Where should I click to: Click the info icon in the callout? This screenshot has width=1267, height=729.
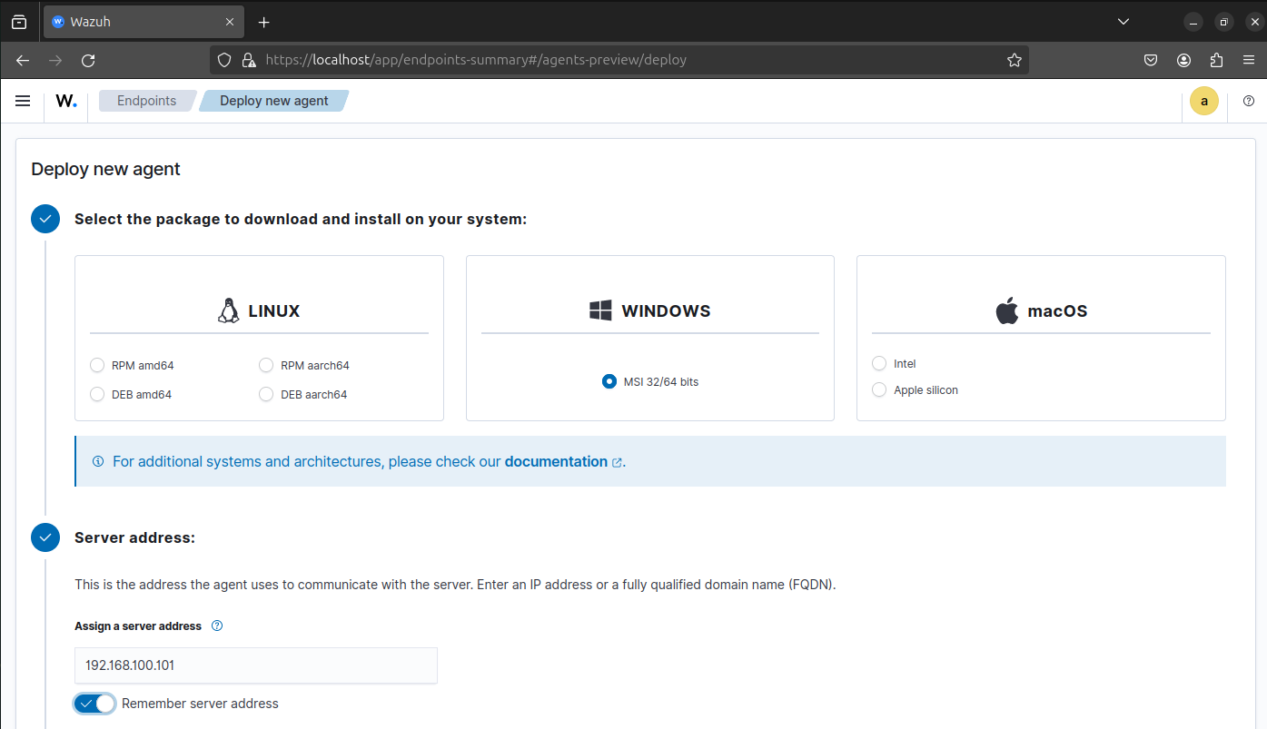coord(98,461)
